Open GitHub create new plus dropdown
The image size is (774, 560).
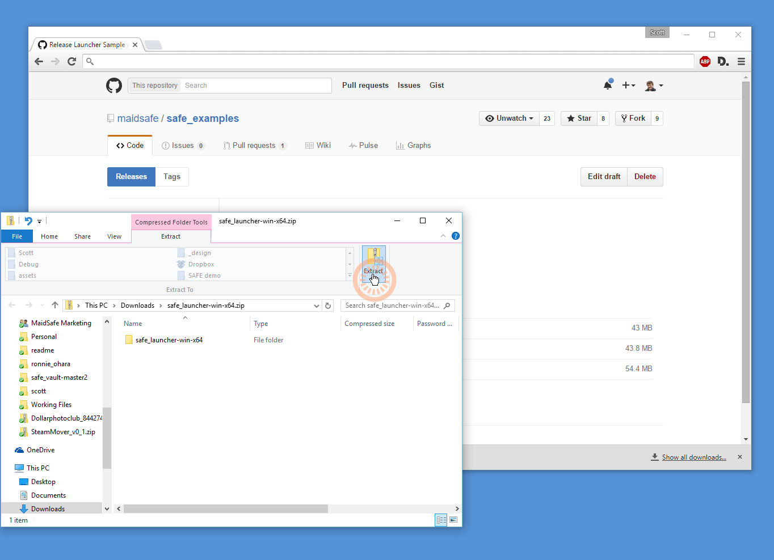[628, 85]
